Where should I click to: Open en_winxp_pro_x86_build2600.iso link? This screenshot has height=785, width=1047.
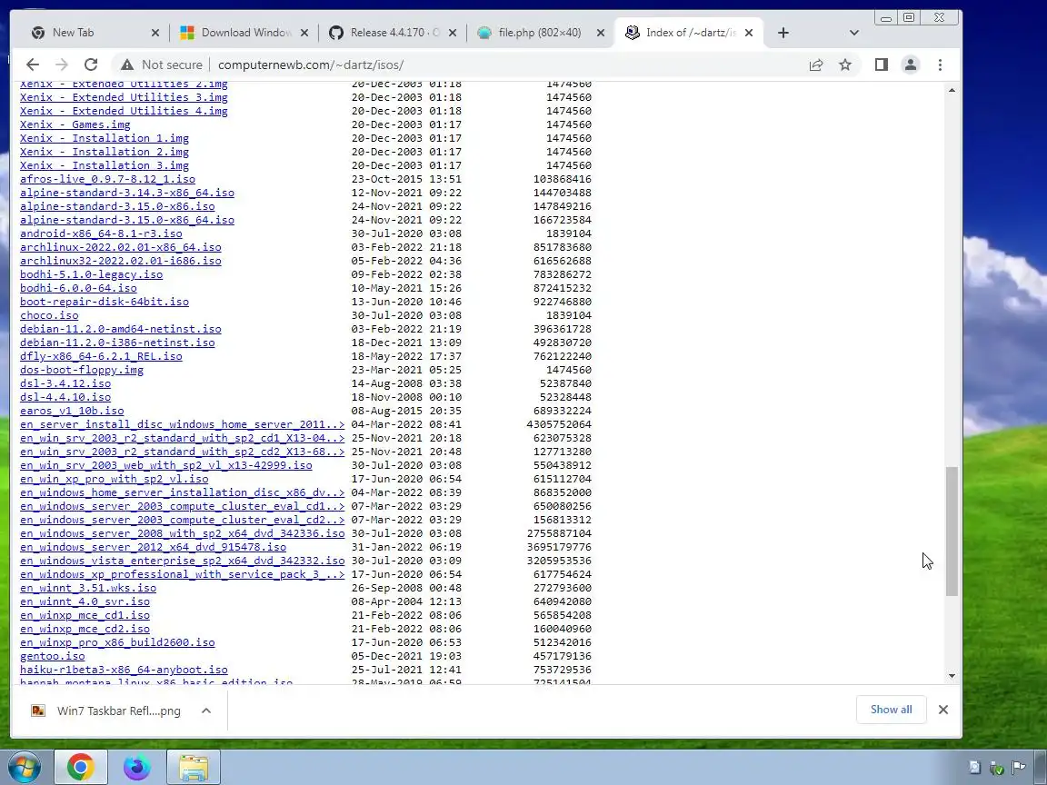coord(117,642)
